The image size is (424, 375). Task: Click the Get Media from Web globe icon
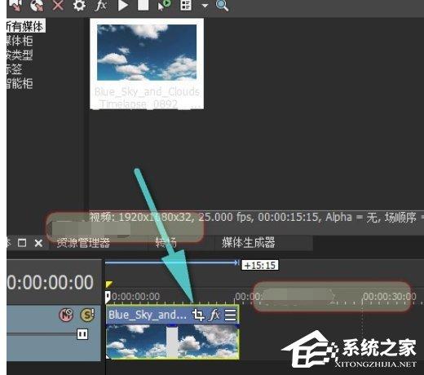37,5
